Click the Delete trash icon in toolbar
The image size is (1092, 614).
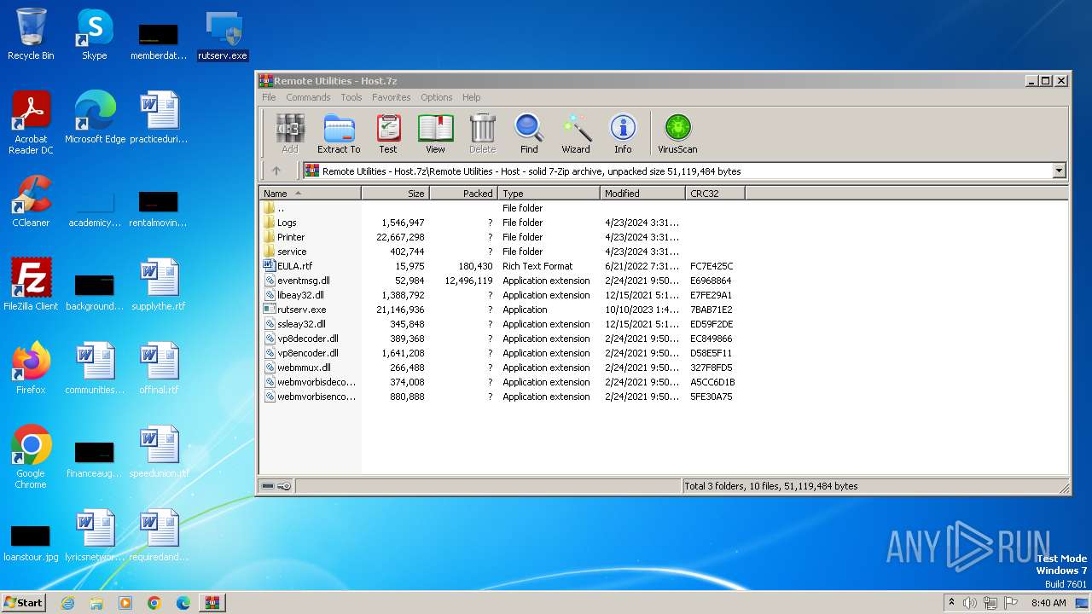pos(482,134)
